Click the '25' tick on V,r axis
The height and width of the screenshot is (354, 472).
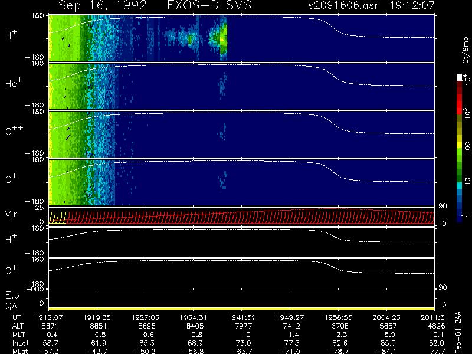(40, 208)
